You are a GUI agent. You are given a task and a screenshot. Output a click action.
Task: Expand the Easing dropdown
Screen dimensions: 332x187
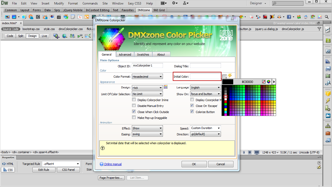(147, 134)
